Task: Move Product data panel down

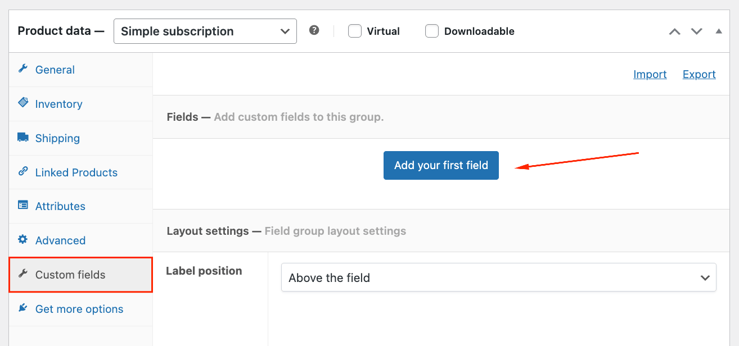Action: (x=696, y=31)
